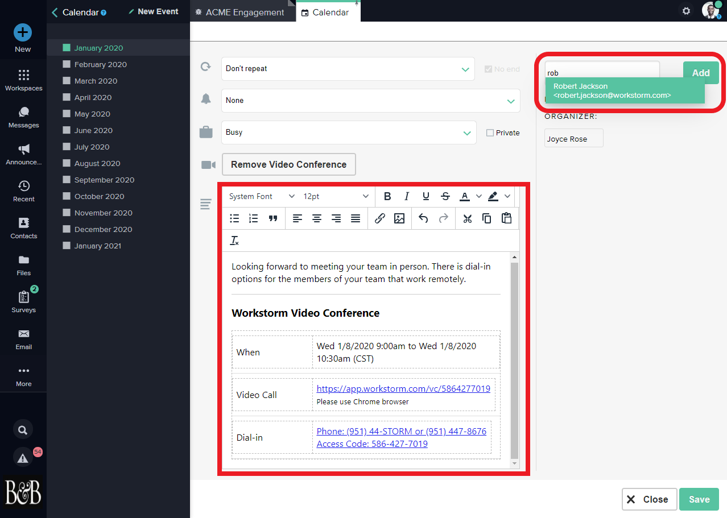727x518 pixels.
Task: Open the settings gear icon
Action: [687, 11]
